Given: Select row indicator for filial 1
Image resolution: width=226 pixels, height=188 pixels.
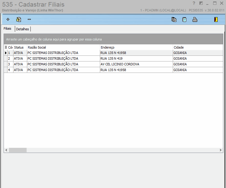Looking at the screenshot, I should tap(6, 53).
